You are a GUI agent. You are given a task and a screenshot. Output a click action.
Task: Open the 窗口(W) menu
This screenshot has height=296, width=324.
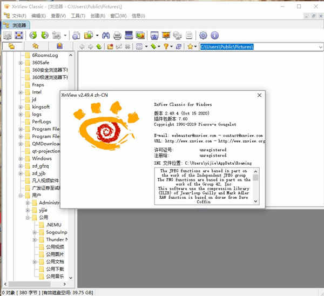point(118,16)
